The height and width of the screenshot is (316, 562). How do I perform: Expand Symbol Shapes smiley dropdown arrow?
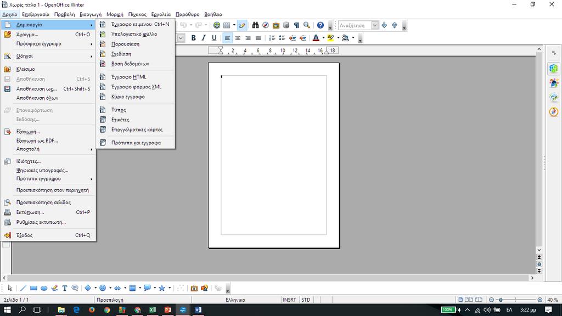110,288
